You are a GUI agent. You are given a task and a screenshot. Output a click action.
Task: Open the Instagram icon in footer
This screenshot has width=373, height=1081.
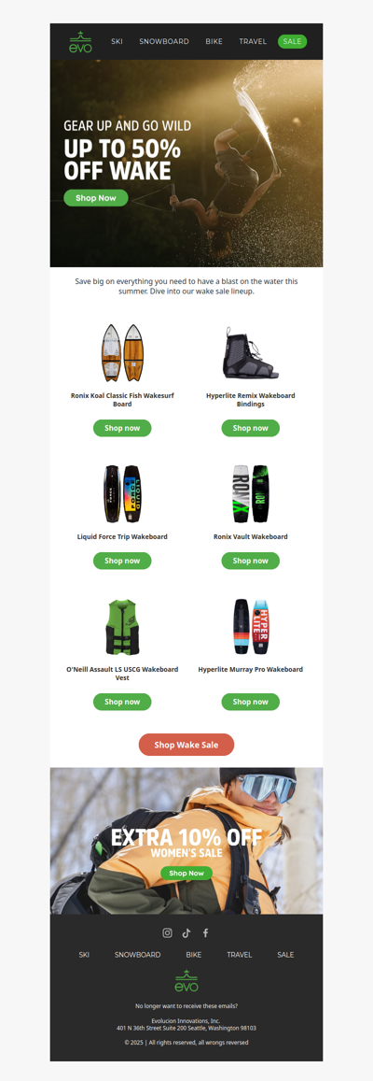click(x=167, y=932)
